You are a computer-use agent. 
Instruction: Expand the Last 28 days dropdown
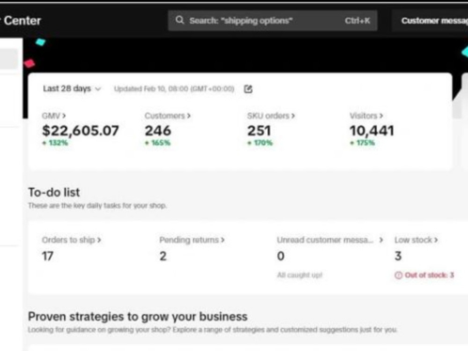click(x=72, y=88)
